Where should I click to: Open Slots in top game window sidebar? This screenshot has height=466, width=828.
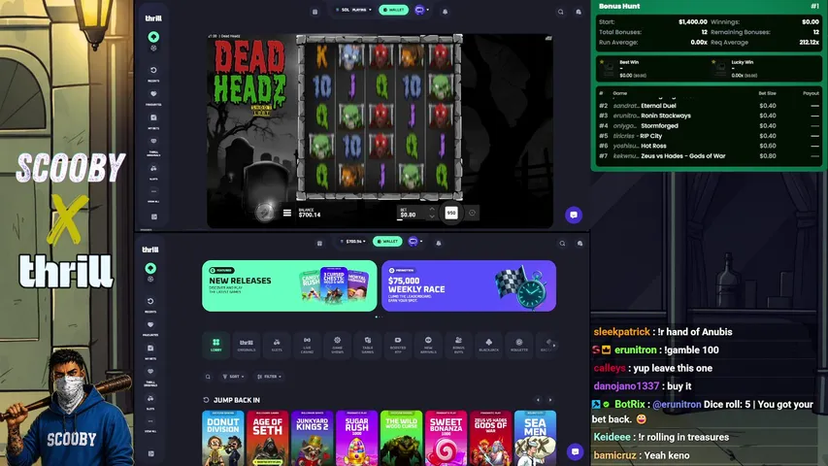click(x=153, y=172)
